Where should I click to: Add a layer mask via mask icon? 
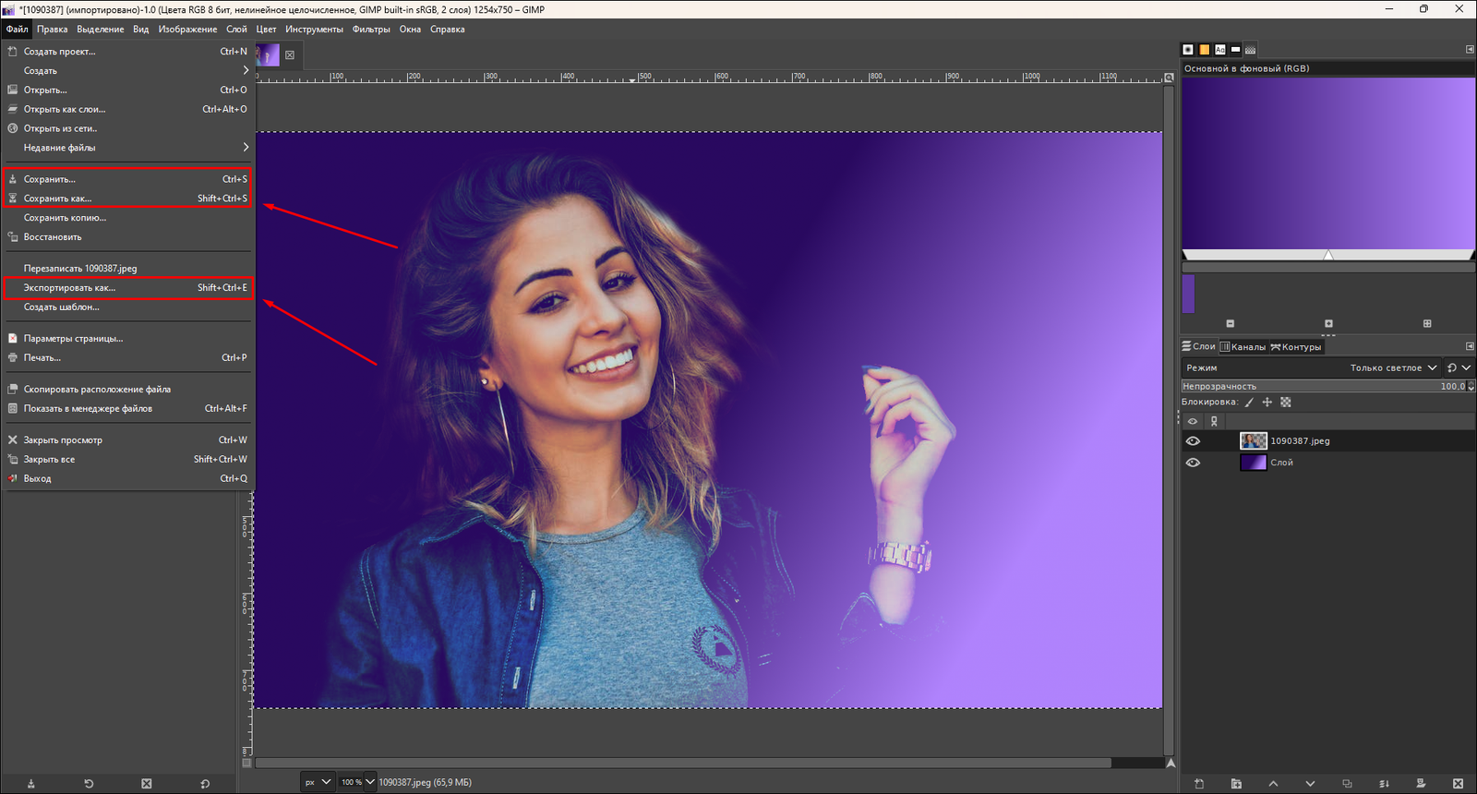point(1421,784)
